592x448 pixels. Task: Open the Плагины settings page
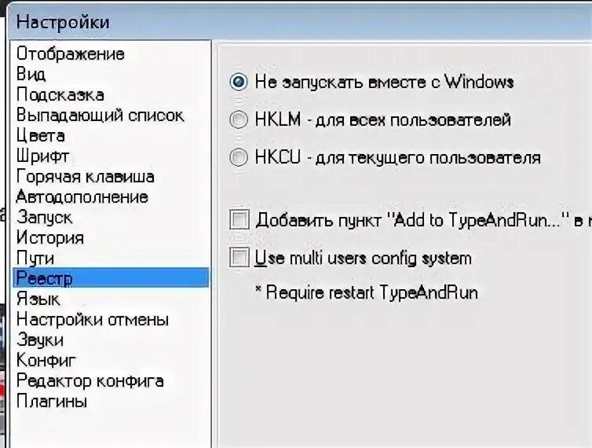coord(52,401)
